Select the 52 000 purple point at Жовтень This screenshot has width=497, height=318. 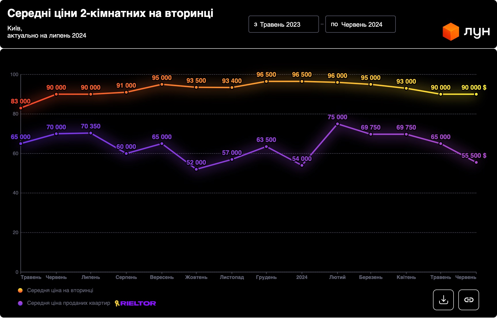(x=196, y=169)
